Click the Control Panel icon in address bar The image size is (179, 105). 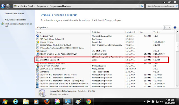point(15,6)
